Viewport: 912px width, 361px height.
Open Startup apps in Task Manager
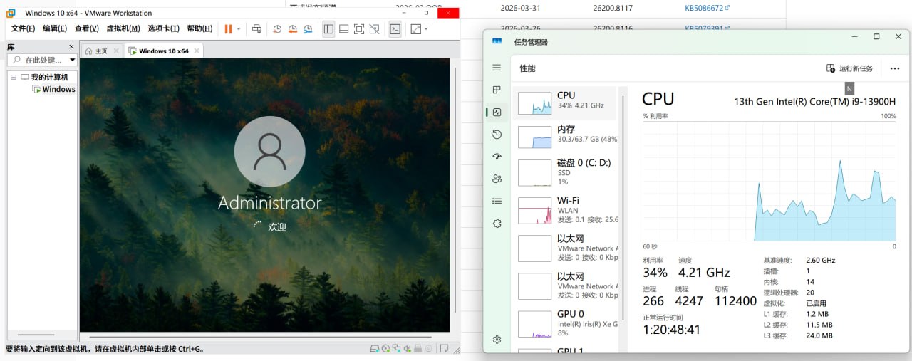[x=497, y=157]
